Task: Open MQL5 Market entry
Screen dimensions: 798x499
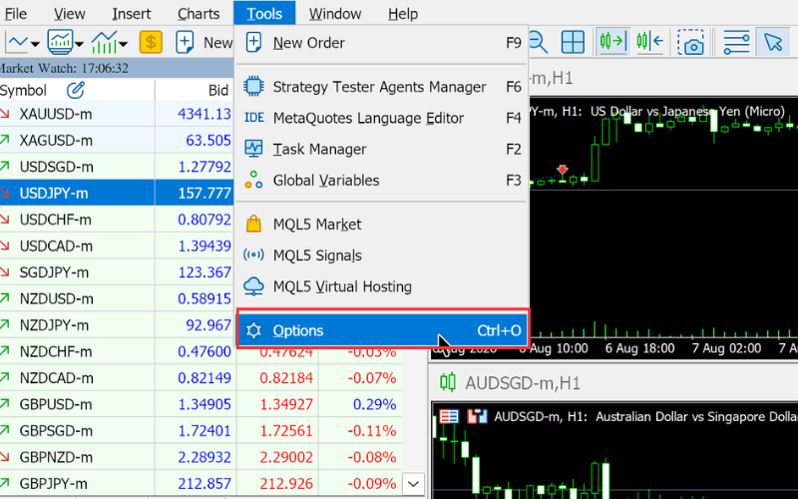Action: 383,224
